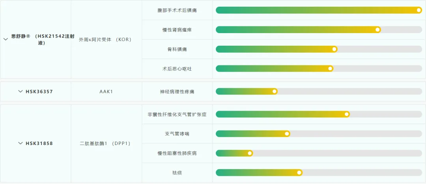Collapse the HSK31858 row chevron

pos(21,143)
